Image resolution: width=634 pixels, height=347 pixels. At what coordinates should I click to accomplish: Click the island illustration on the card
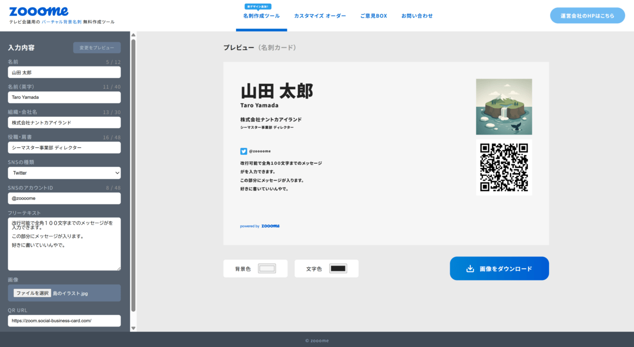click(504, 107)
